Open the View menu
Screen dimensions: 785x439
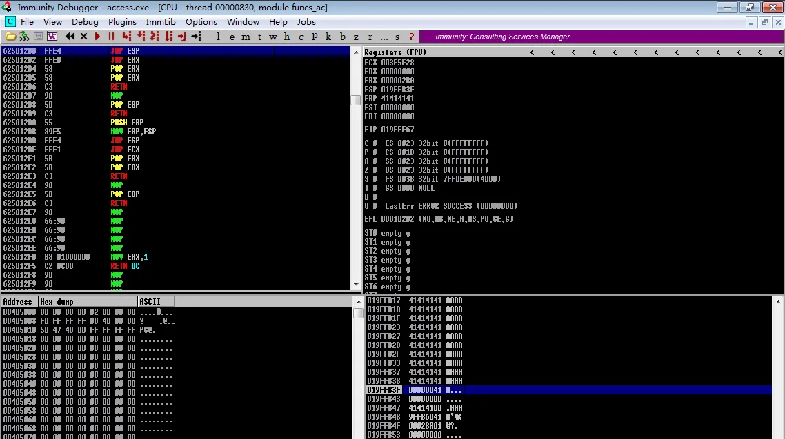pos(52,21)
